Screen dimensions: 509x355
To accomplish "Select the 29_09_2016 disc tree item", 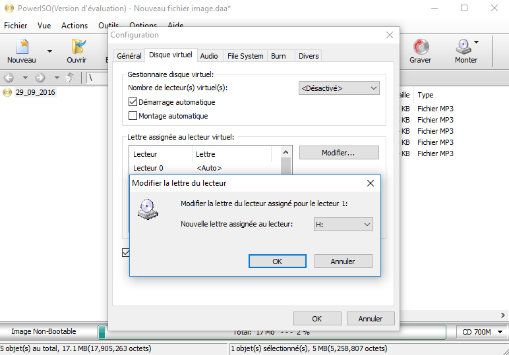I will click(x=35, y=92).
